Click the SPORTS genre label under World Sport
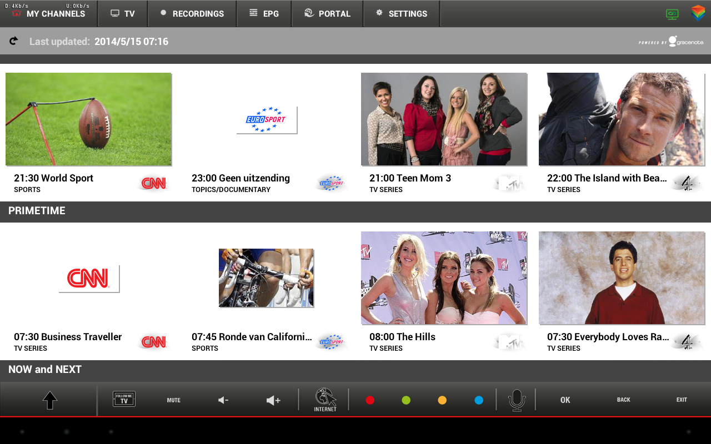This screenshot has height=444, width=711. coord(27,190)
